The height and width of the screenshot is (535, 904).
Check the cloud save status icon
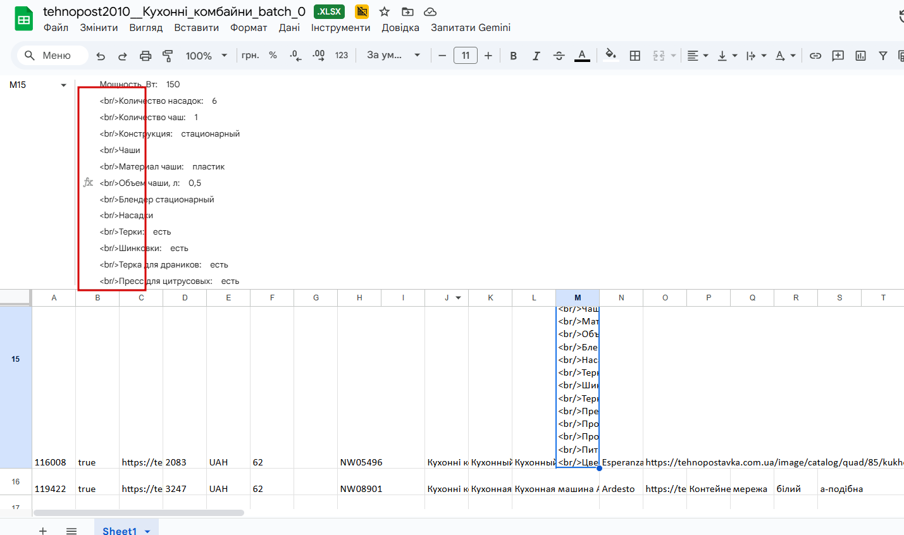click(x=430, y=11)
